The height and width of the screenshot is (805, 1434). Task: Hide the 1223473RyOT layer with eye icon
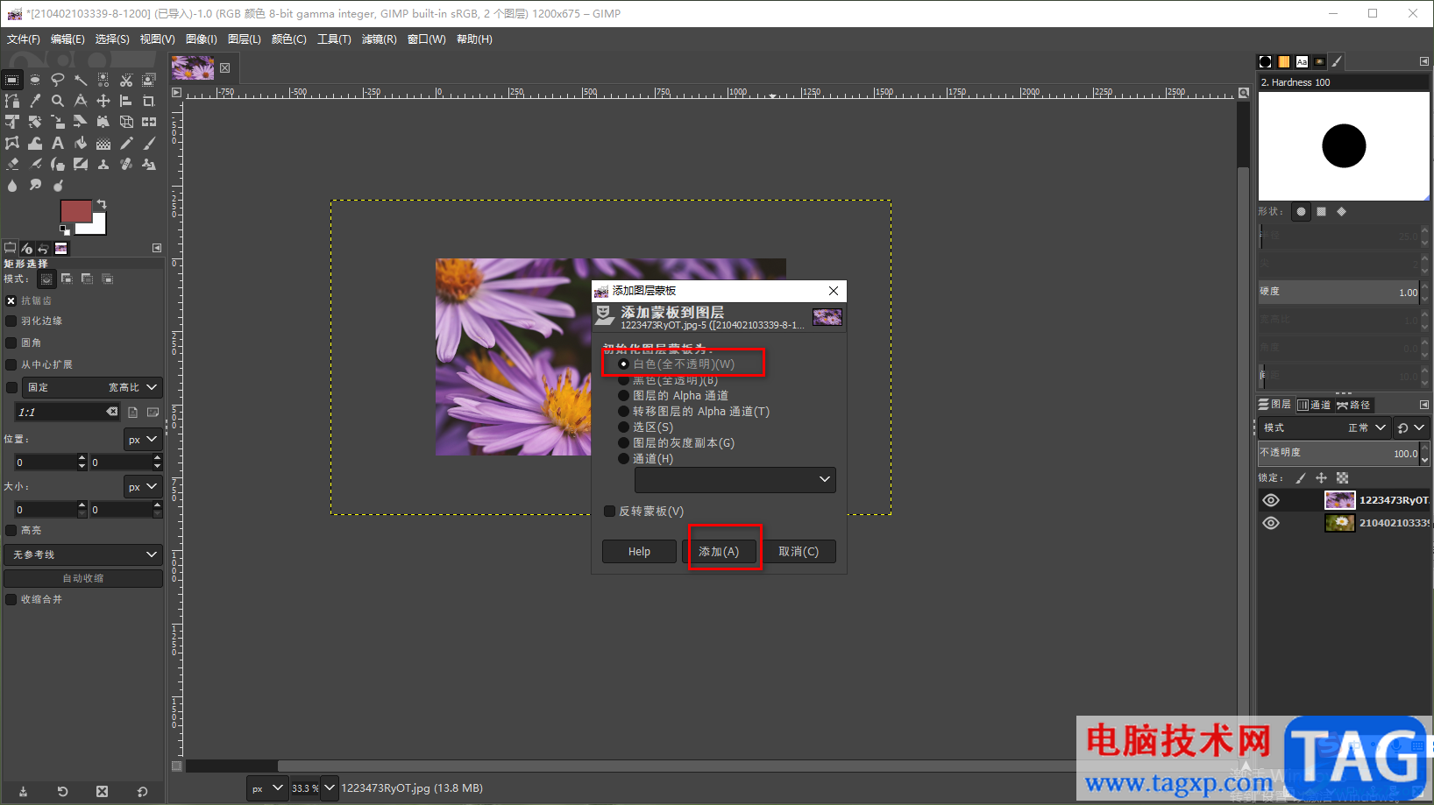pos(1271,500)
